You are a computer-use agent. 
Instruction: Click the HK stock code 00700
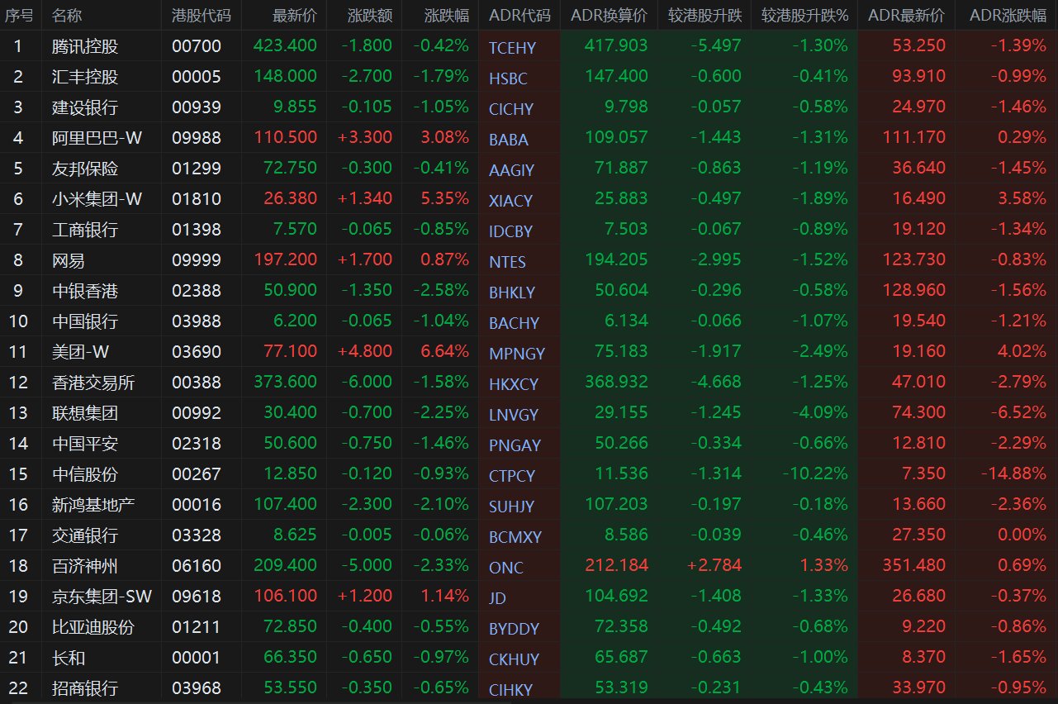[197, 46]
